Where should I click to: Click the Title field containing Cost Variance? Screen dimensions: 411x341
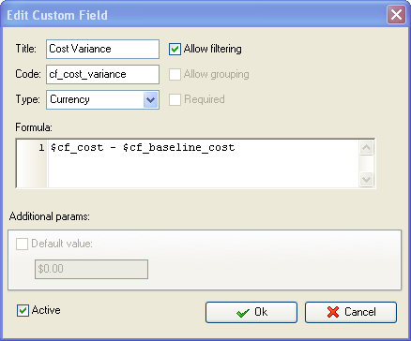pyautogui.click(x=102, y=49)
